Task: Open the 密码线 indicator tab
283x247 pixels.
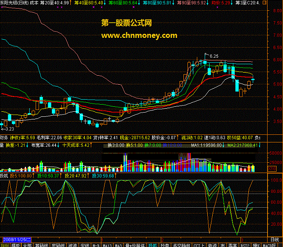Action: pos(58,245)
